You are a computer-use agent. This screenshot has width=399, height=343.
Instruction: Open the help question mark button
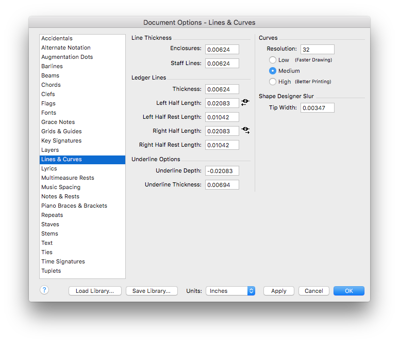44,290
